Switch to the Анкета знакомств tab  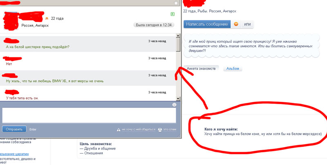[x=201, y=68]
